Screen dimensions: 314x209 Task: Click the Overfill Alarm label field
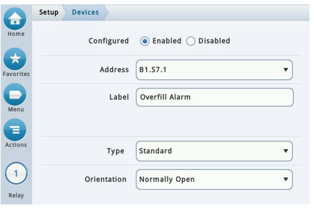coord(215,97)
